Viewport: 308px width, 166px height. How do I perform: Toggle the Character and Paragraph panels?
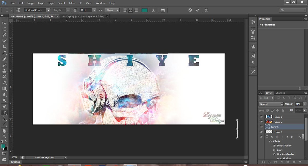[163, 10]
